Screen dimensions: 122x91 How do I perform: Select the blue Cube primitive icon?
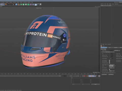(16, 4)
